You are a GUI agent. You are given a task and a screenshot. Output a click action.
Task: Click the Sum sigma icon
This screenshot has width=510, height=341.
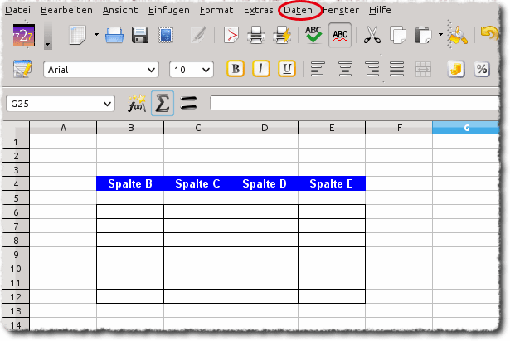(x=163, y=104)
